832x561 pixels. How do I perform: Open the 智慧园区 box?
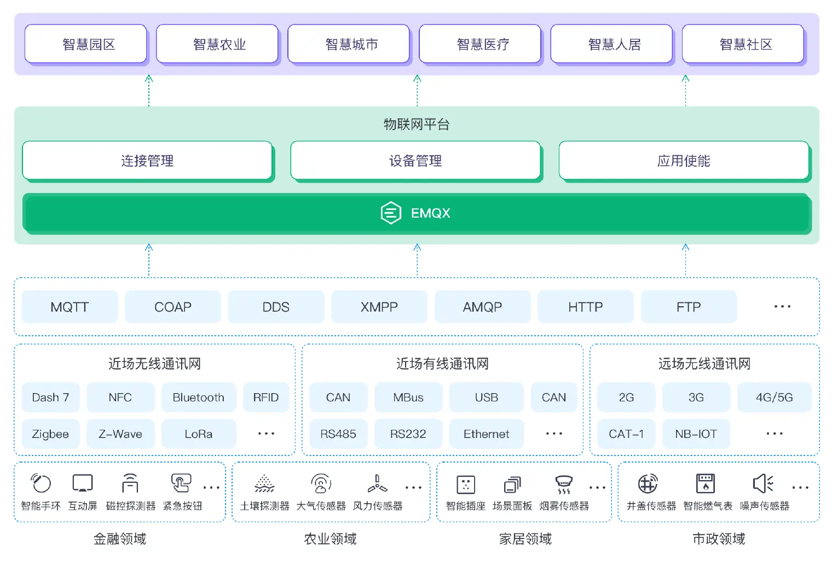pos(86,44)
